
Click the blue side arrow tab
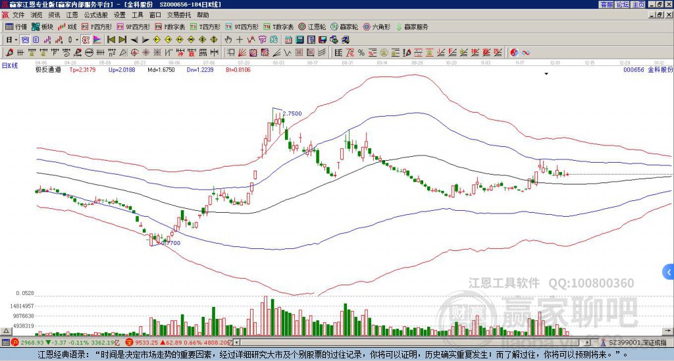pos(669,271)
